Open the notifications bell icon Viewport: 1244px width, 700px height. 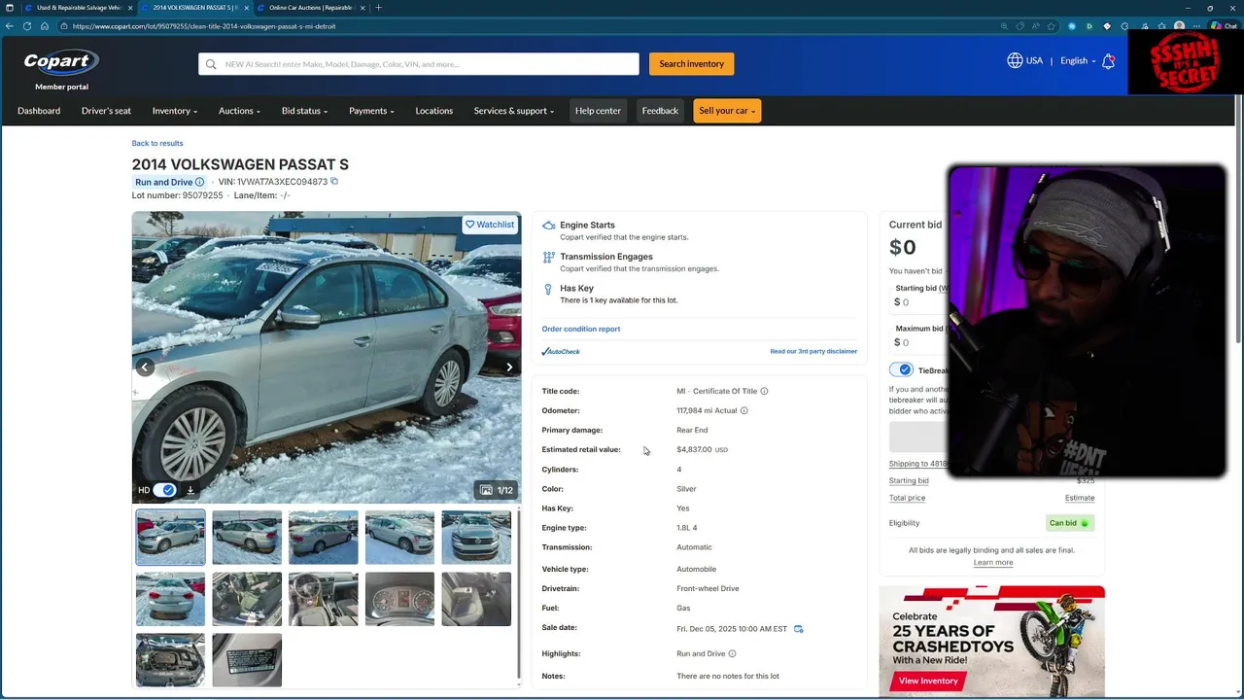[1108, 61]
